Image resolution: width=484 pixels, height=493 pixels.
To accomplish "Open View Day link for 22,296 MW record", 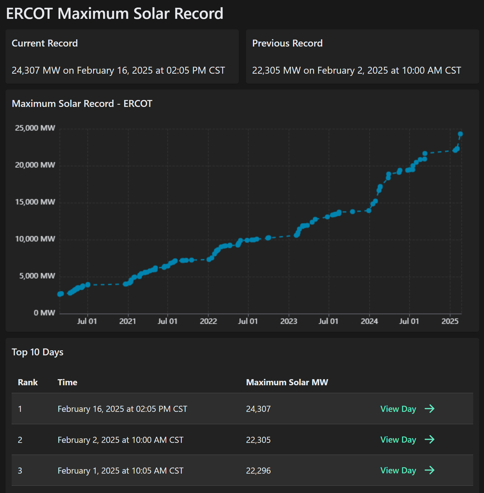I will [x=398, y=470].
